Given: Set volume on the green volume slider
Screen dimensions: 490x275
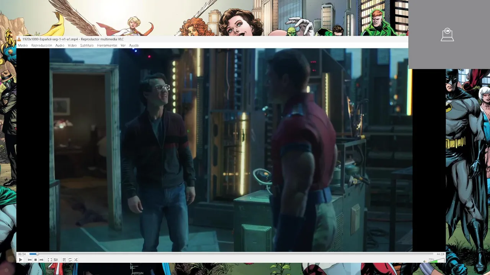Looking at the screenshot, I should point(436,261).
